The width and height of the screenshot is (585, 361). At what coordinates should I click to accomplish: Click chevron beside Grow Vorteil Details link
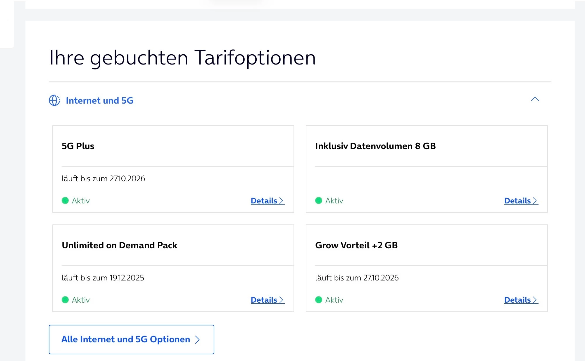click(535, 300)
